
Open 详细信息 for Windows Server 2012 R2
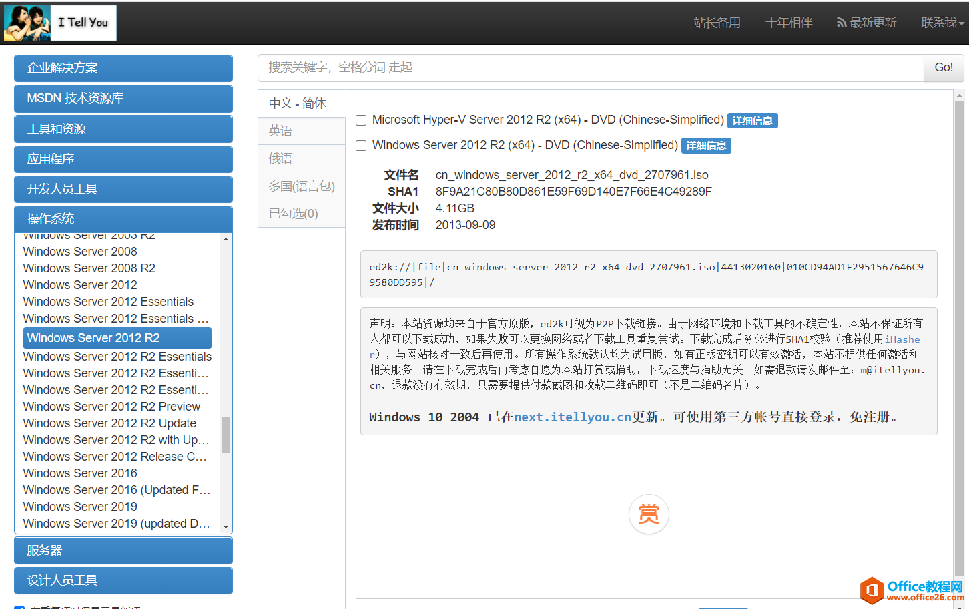tap(705, 145)
